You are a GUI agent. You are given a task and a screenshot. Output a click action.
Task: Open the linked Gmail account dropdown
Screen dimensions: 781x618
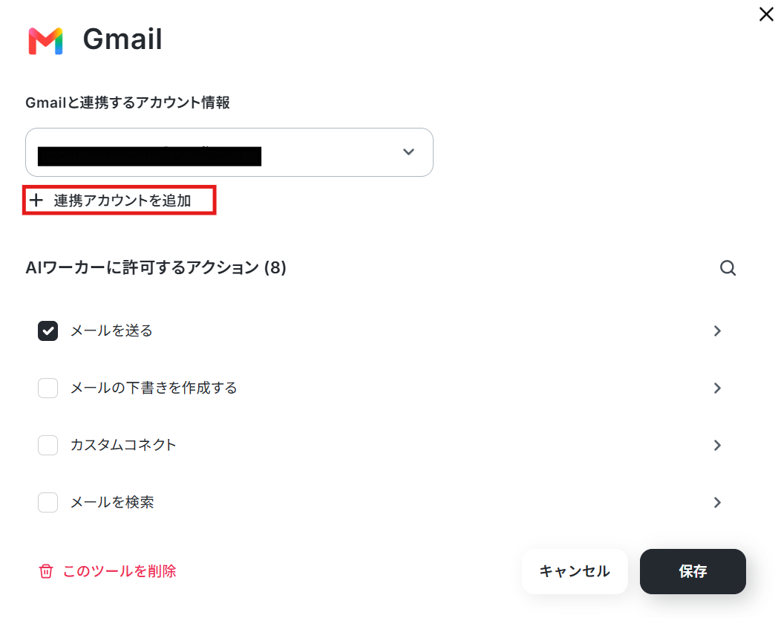(x=229, y=152)
